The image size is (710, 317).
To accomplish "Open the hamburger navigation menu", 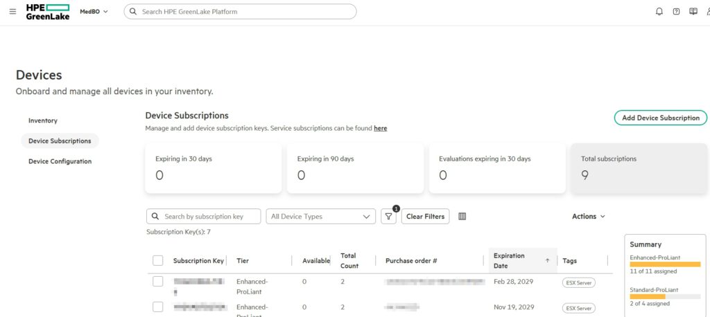I will tap(12, 11).
